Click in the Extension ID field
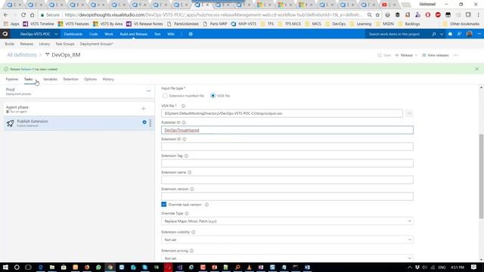This screenshot has width=484, height=272. (x=287, y=147)
